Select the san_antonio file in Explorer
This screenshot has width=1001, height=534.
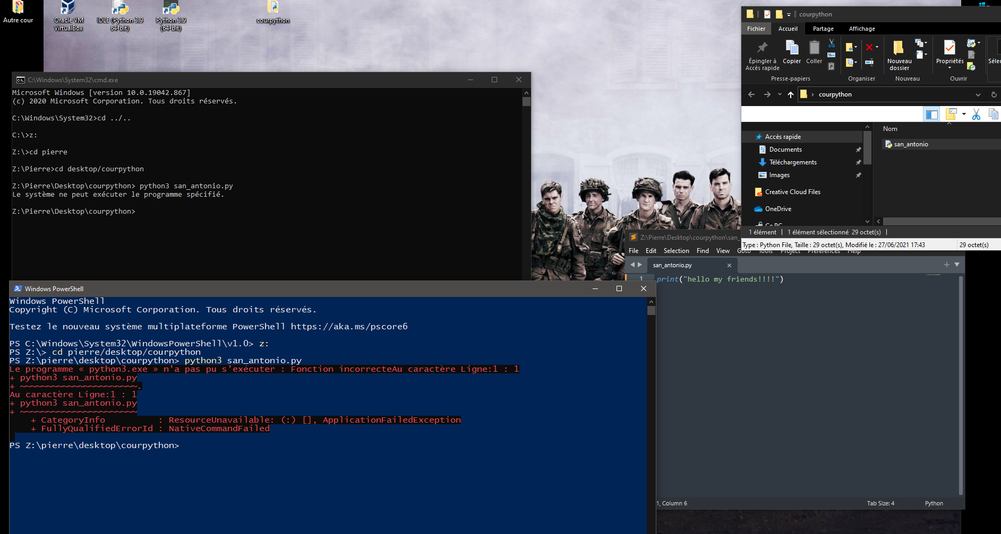[910, 144]
